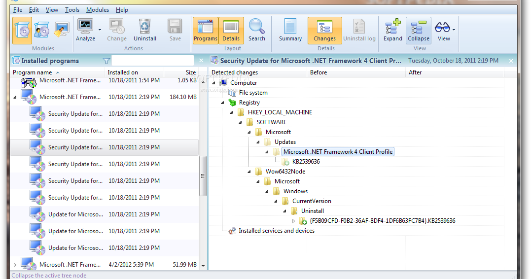Select the KB2539636 registry key
Screen dimensions: 531x279
pos(306,162)
